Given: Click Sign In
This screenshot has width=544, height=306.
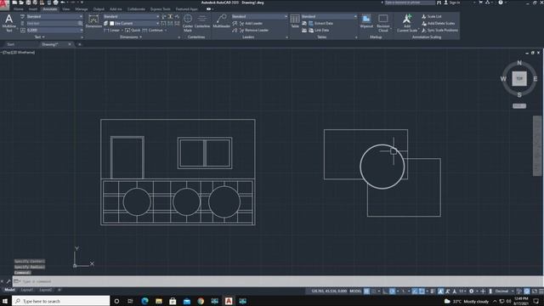Looking at the screenshot, I should pos(451,3).
